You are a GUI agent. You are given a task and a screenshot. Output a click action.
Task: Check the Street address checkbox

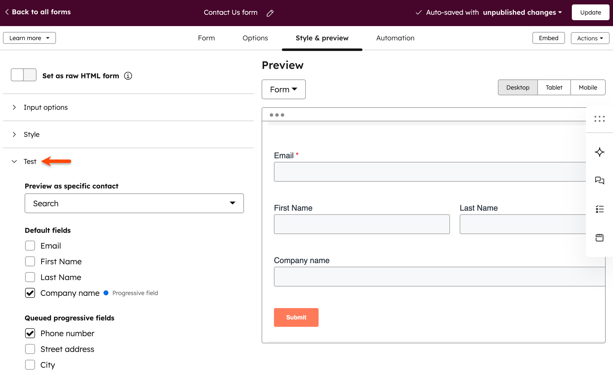30,349
